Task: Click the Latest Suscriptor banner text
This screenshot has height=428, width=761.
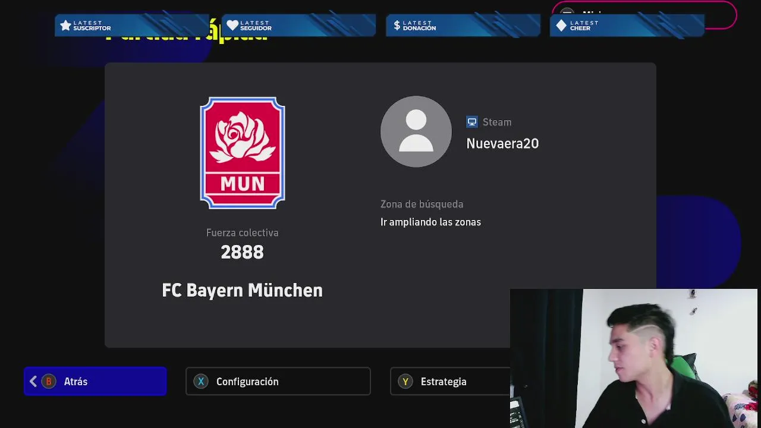Action: tap(92, 26)
